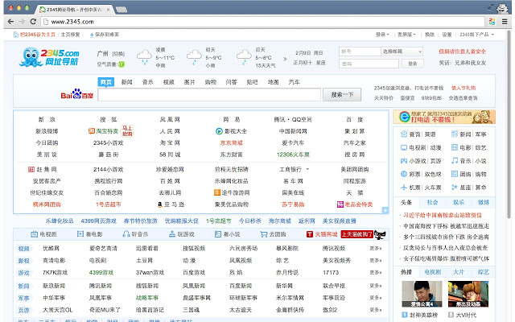Click the cartoon bear video thumbnail
515x322 pixels.
[x=468, y=294]
